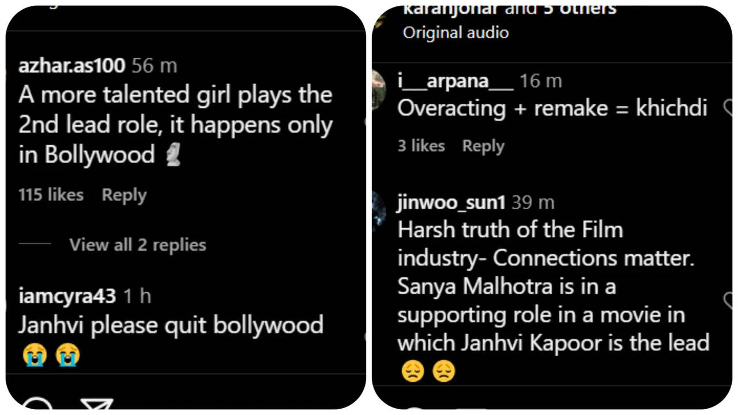Open jinwoo_sun1's avatar picture

(379, 211)
